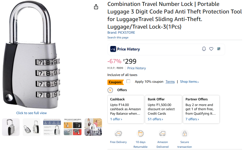The image size is (246, 150).
Task: Click the Price History grid apps icon
Action: point(219,49)
